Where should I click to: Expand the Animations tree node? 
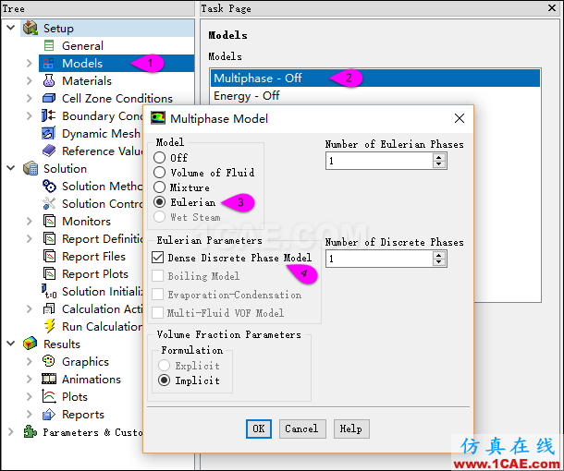30,379
